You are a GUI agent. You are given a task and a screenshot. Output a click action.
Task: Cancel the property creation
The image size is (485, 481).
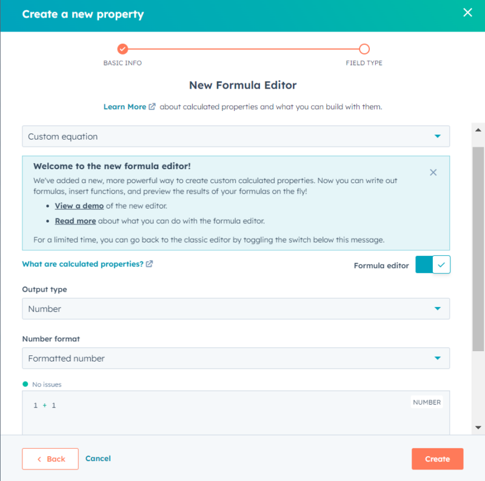98,459
